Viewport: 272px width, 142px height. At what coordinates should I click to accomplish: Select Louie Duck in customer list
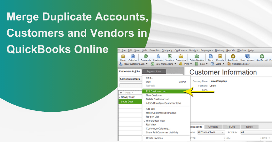(x=130, y=102)
